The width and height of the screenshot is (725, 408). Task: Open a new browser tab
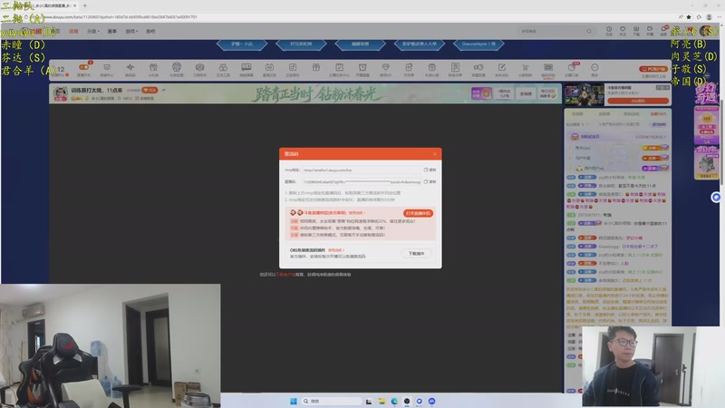84,5
